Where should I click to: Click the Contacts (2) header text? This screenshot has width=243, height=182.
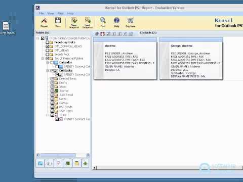tap(148, 33)
